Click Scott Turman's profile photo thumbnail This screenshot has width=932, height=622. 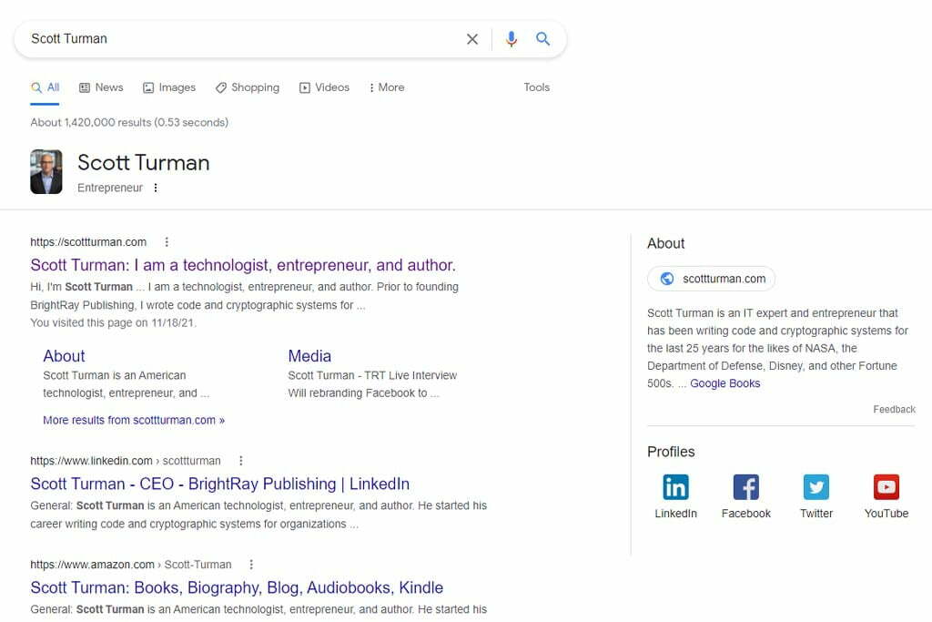click(x=46, y=172)
